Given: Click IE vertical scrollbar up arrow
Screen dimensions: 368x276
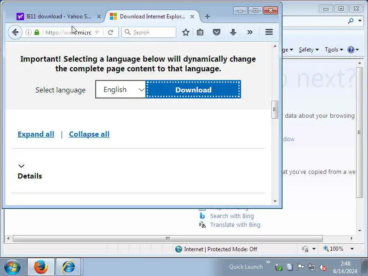Looking at the screenshot, I should click(360, 63).
